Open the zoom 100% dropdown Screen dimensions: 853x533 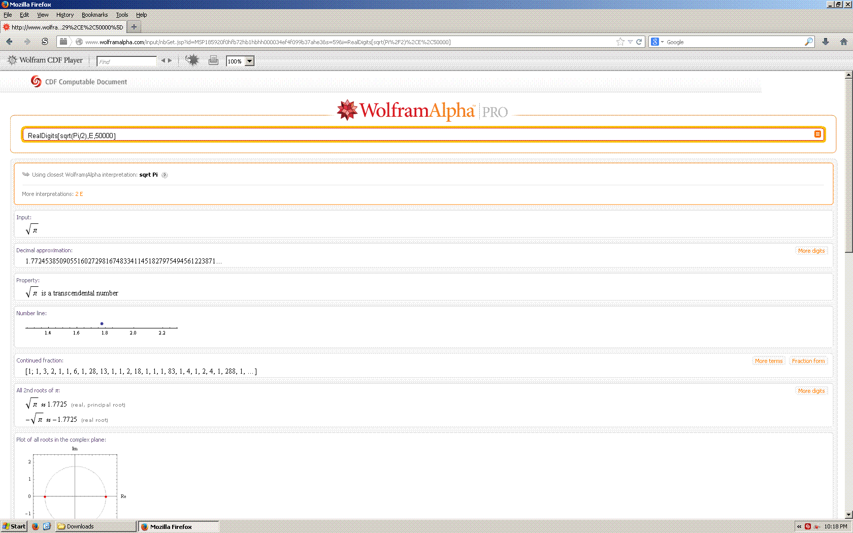(x=249, y=61)
